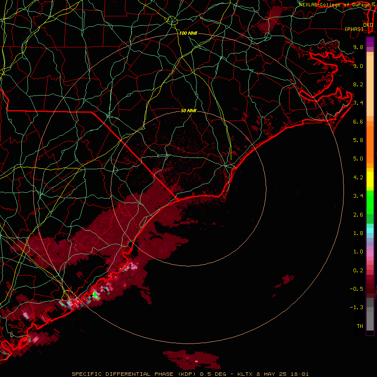Click the 7.4 legend value
This screenshot has height=377, width=377.
tap(358, 103)
